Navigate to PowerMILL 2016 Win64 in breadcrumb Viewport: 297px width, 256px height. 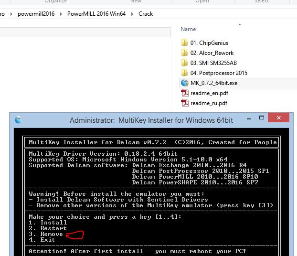click(x=96, y=14)
